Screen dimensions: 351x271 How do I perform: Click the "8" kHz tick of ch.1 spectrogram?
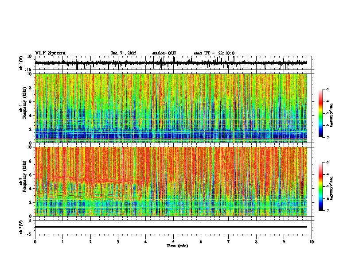pos(31,88)
